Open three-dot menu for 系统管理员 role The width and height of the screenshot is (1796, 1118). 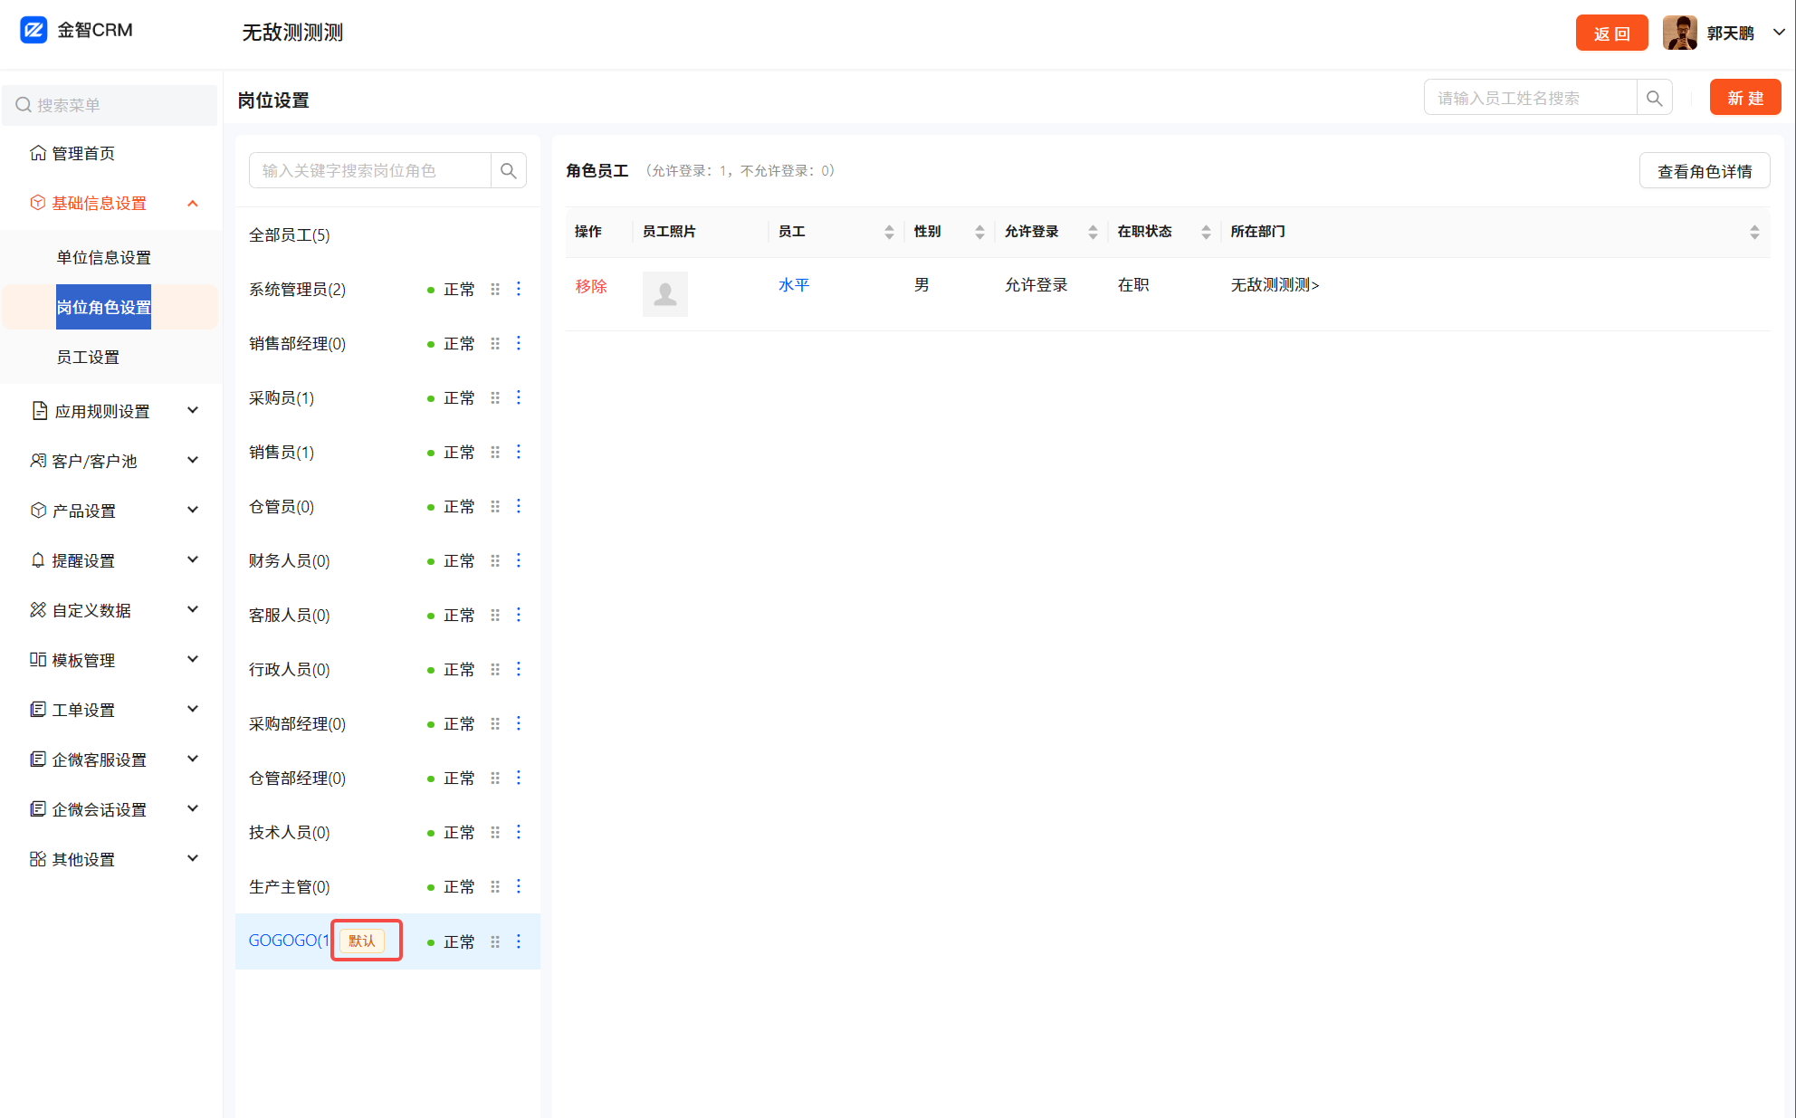tap(519, 289)
